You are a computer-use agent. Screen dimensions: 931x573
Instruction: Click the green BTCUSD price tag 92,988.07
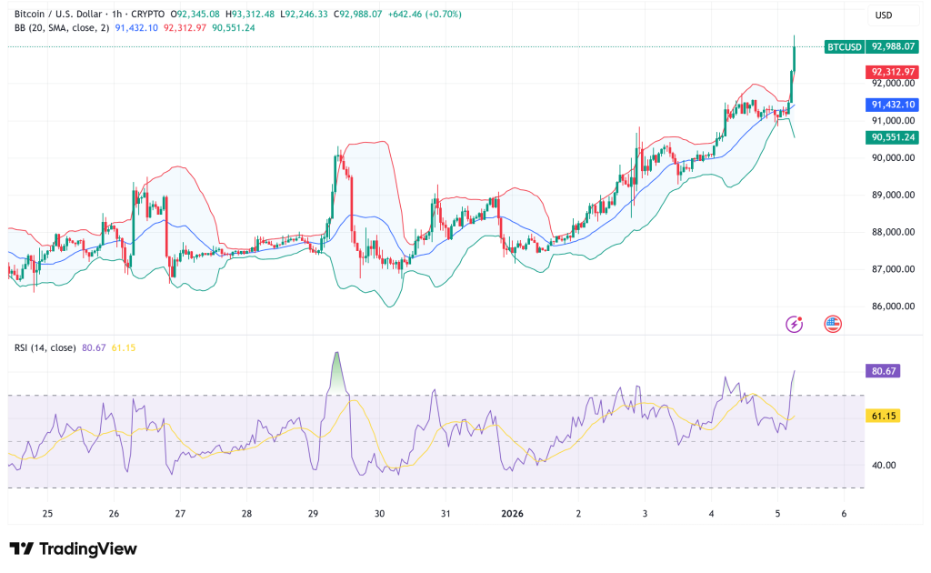pyautogui.click(x=873, y=47)
